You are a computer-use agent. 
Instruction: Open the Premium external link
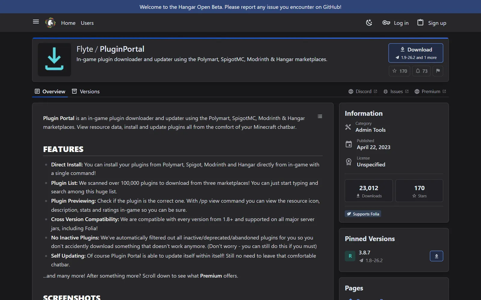[430, 91]
